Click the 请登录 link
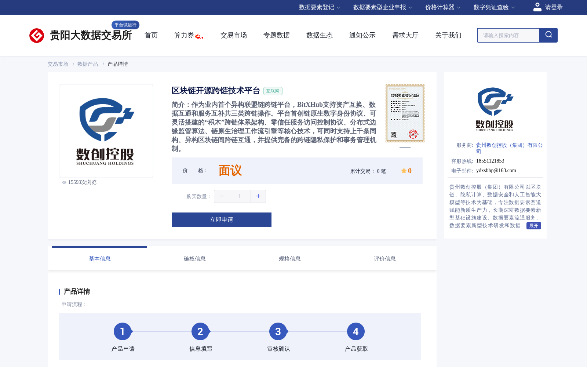This screenshot has height=367, width=587. pos(554,7)
